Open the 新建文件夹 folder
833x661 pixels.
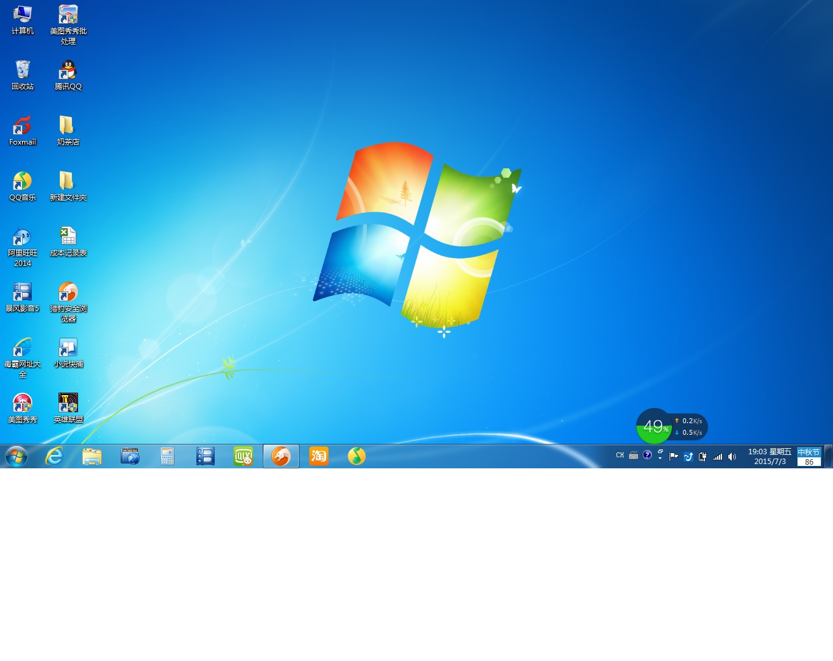(68, 186)
